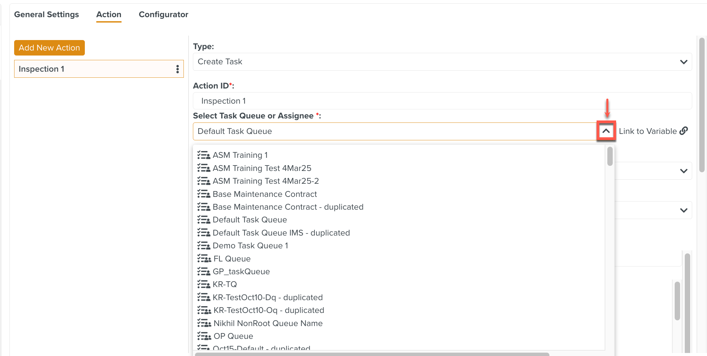The height and width of the screenshot is (356, 707).
Task: Click the icon next to KR-TQ entry
Action: 204,284
